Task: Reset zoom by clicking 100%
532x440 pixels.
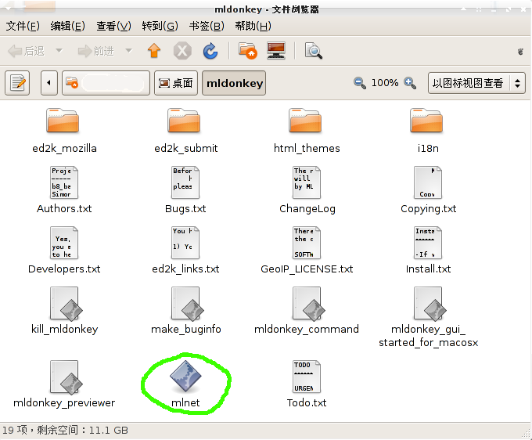Action: point(385,83)
